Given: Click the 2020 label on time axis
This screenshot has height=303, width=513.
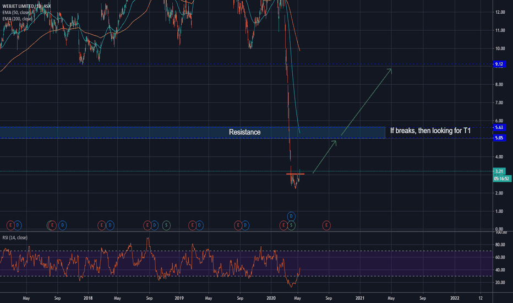Looking at the screenshot, I should pyautogui.click(x=271, y=298).
